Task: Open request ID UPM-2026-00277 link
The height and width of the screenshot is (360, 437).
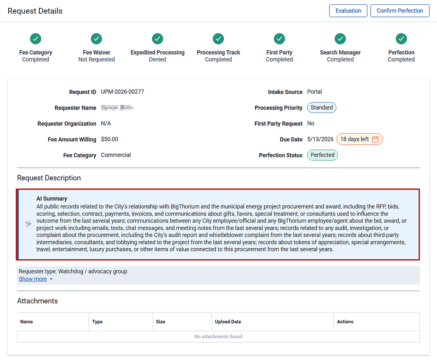Action: tap(122, 92)
